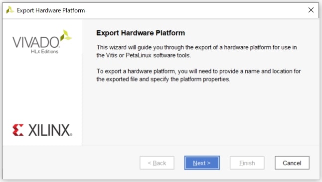Screen dimensions: 322x182
Task: Click the green leaf emblem beside VIVADO wordmark
Action: (66, 35)
